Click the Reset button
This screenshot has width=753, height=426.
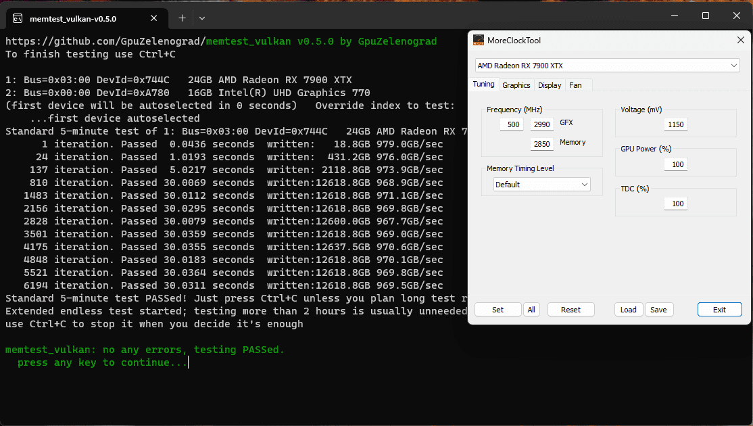coord(571,310)
